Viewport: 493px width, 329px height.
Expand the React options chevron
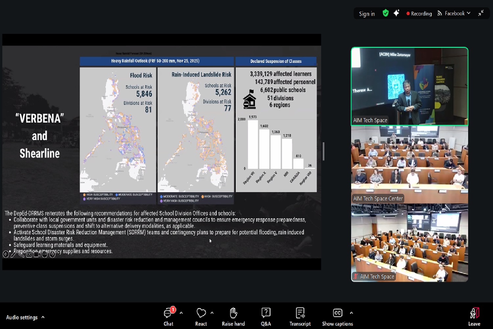pyautogui.click(x=212, y=313)
